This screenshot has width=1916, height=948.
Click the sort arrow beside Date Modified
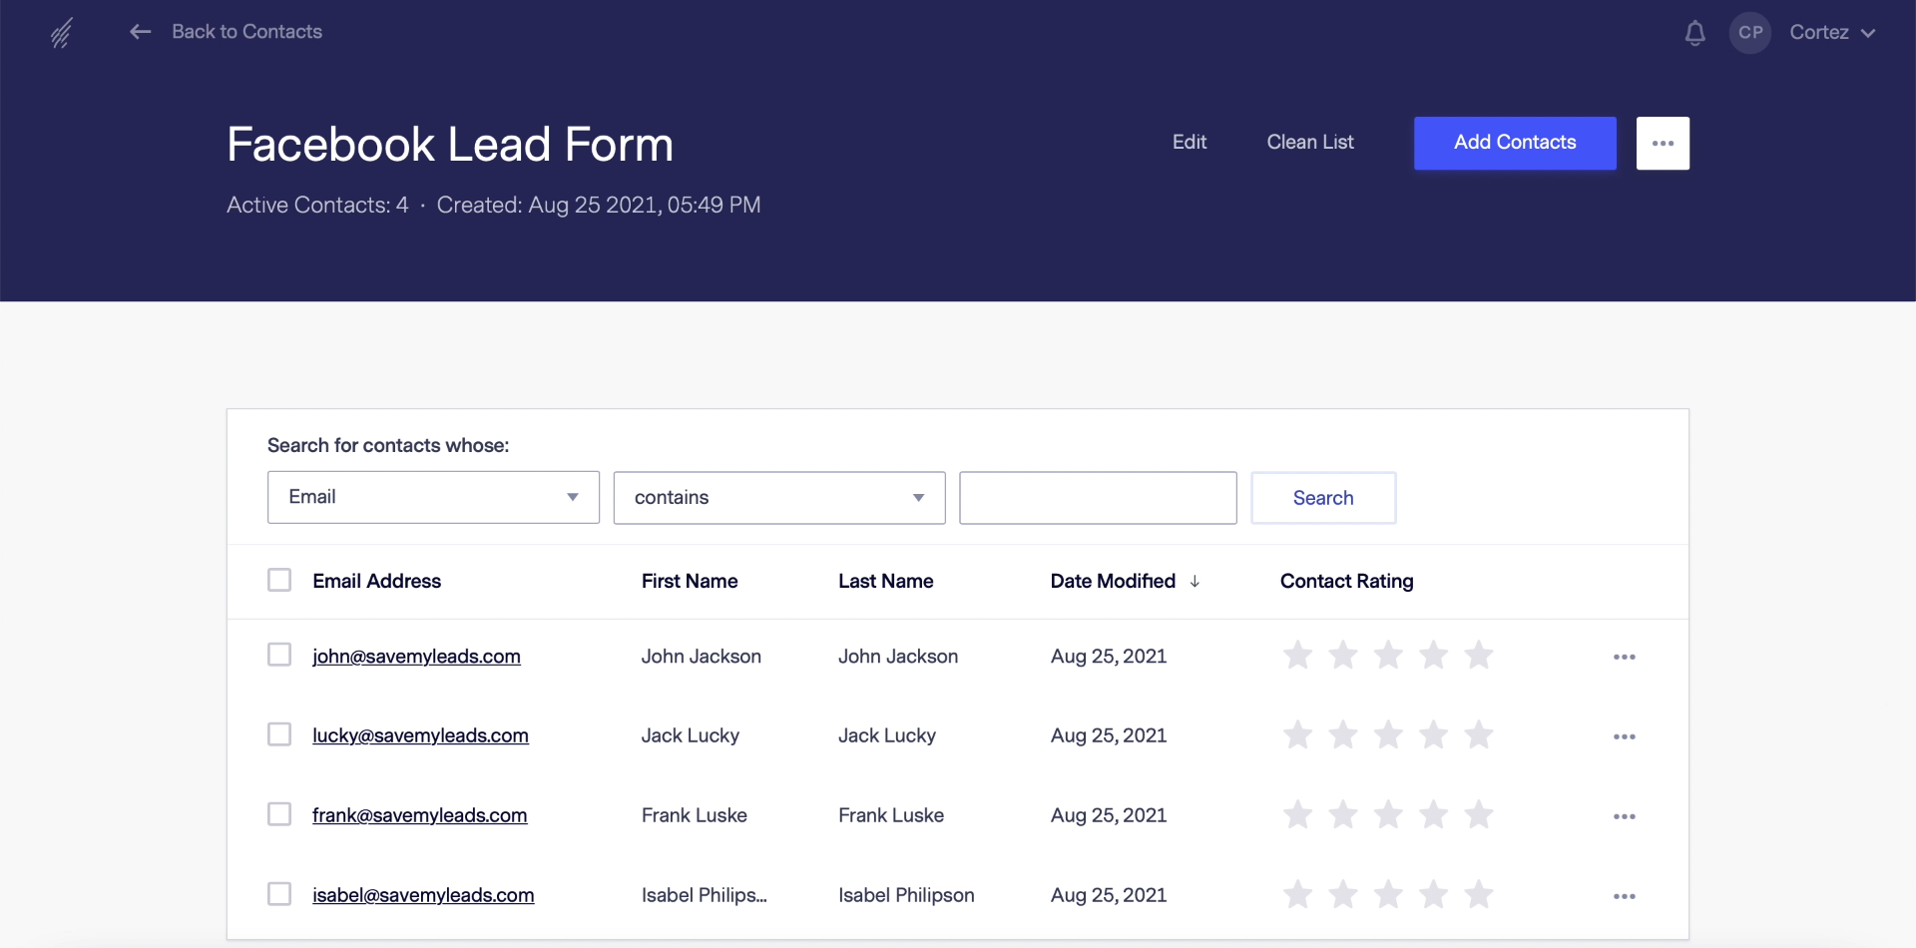click(x=1195, y=581)
